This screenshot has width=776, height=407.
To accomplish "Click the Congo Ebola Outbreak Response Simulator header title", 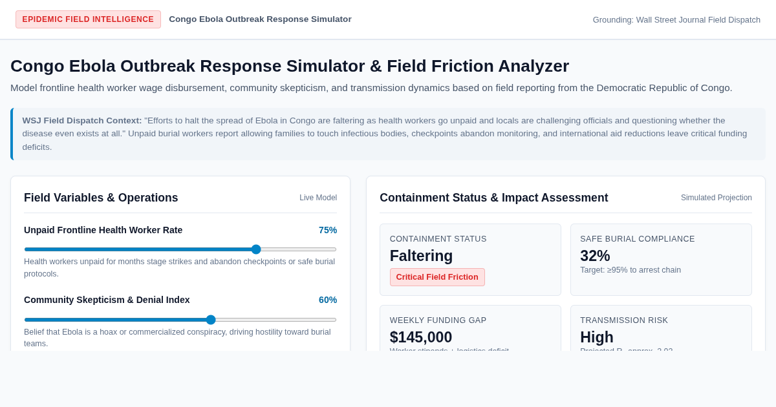I will click(x=260, y=19).
